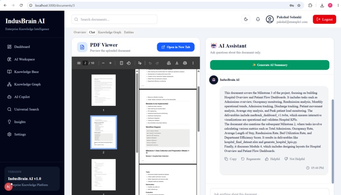Click the thumbnail panel scrollbar
The height and width of the screenshot is (195, 341).
[137, 113]
